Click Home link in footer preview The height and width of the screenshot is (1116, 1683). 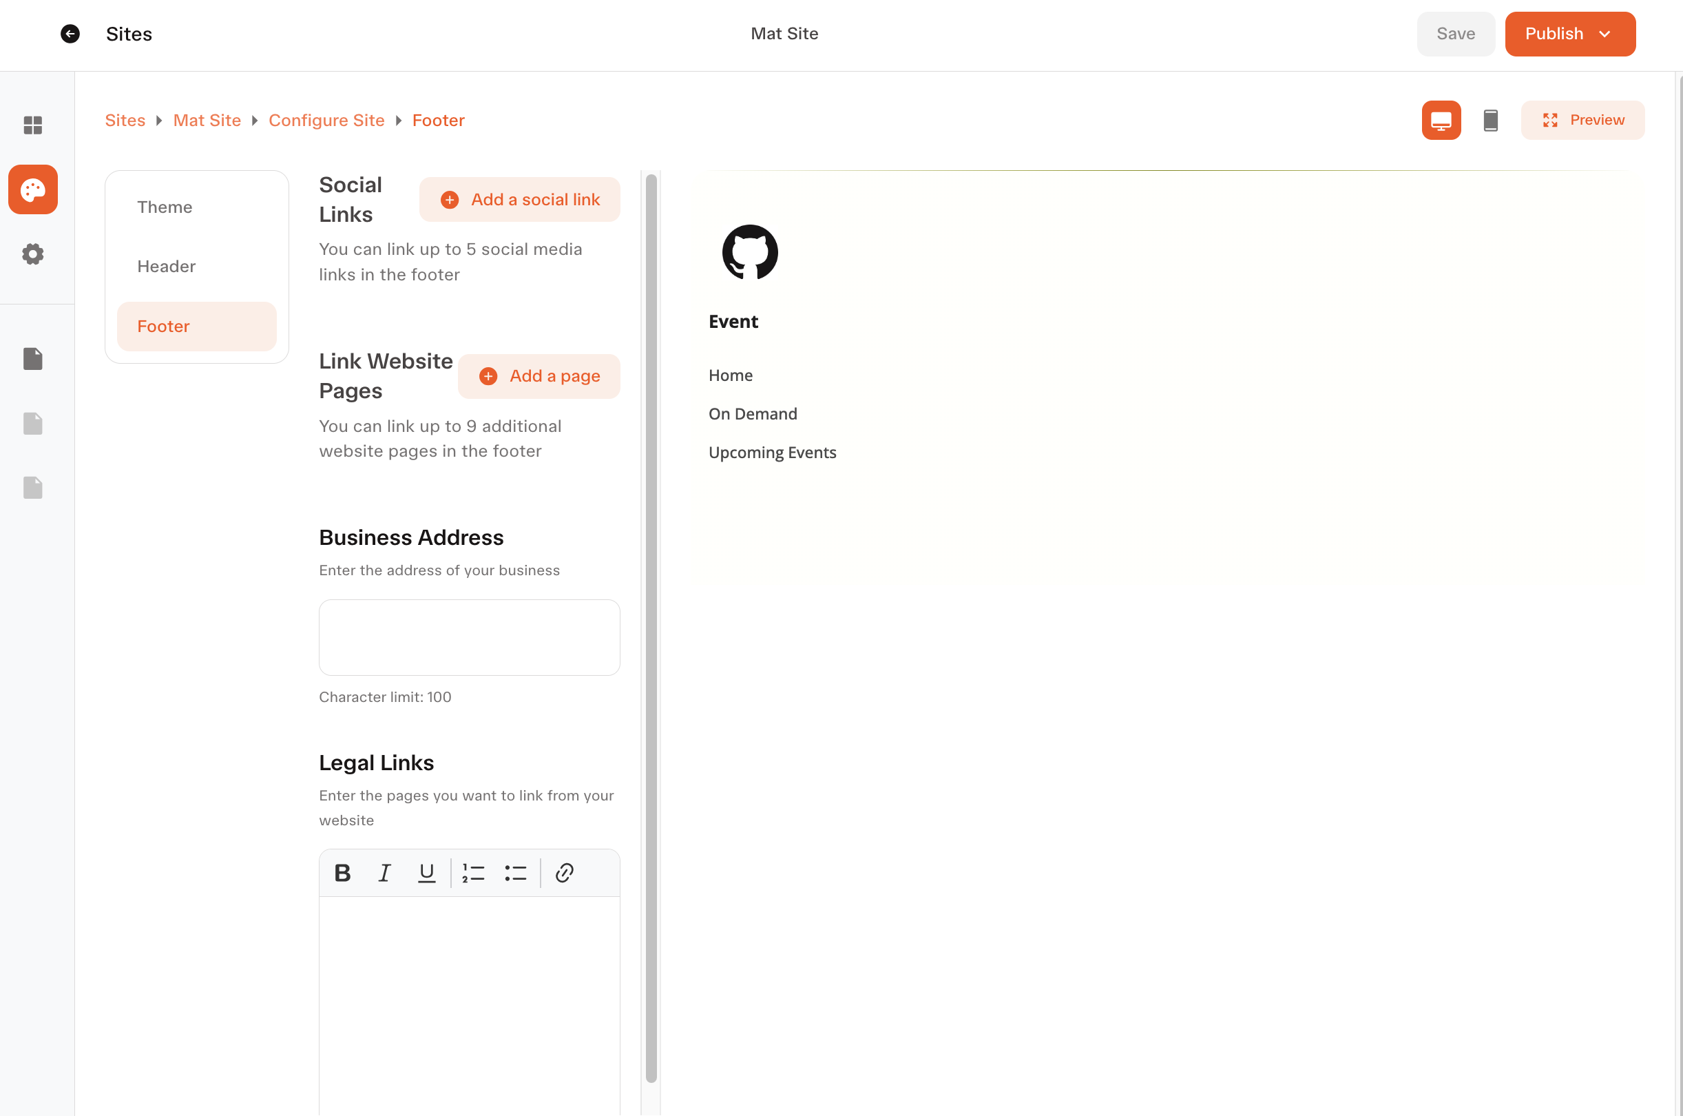pos(731,375)
